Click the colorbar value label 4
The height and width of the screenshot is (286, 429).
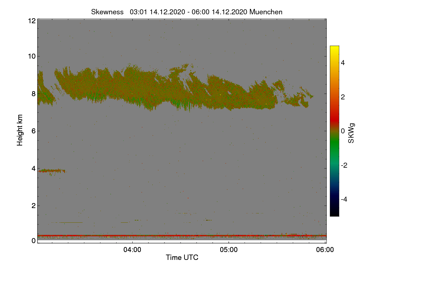click(x=343, y=63)
